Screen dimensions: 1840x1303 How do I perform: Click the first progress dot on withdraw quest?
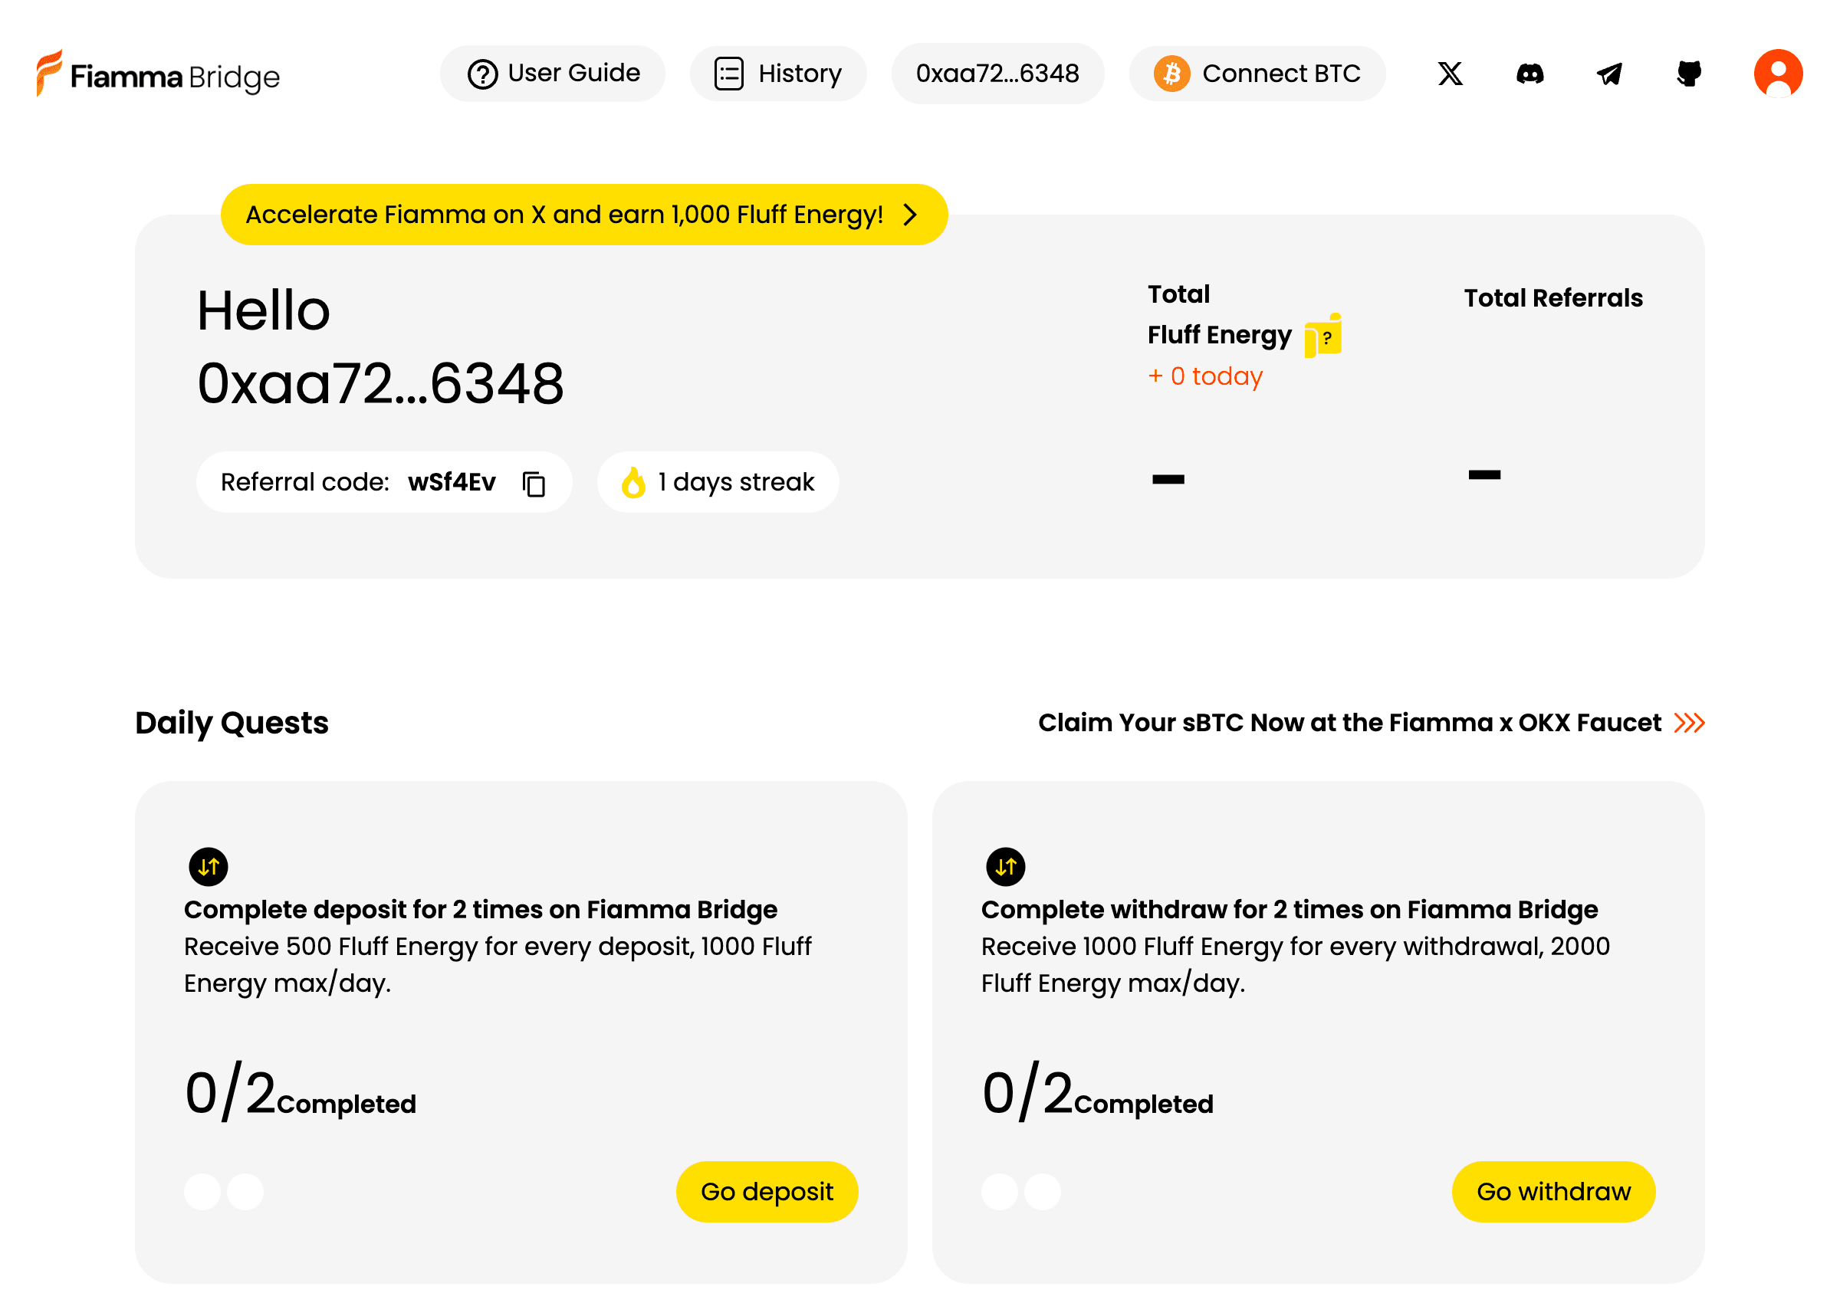[1000, 1191]
